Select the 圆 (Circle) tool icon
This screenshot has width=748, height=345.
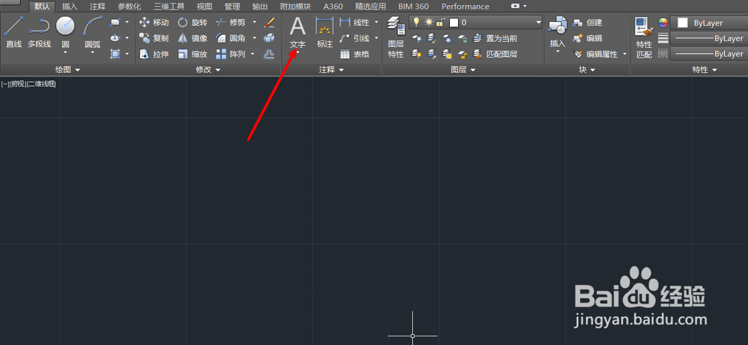click(x=65, y=26)
